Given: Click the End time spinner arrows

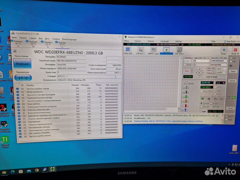Looking at the screenshot, I should (191, 61).
